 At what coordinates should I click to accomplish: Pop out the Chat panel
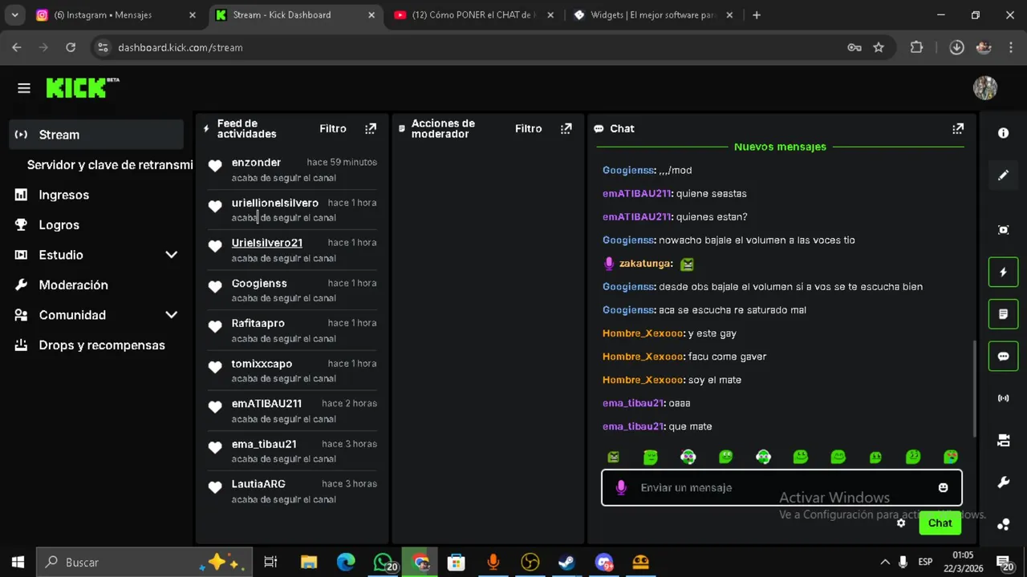[x=958, y=128]
